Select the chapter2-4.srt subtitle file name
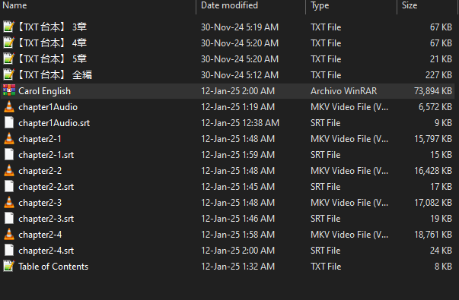 (46, 251)
